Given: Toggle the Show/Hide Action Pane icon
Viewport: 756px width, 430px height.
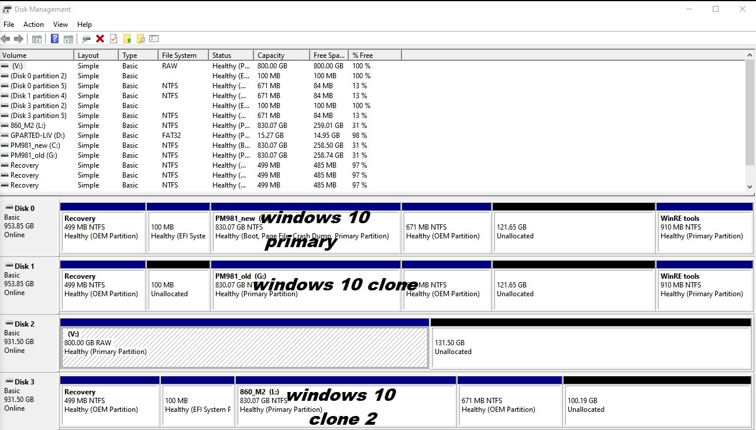Looking at the screenshot, I should pos(68,39).
